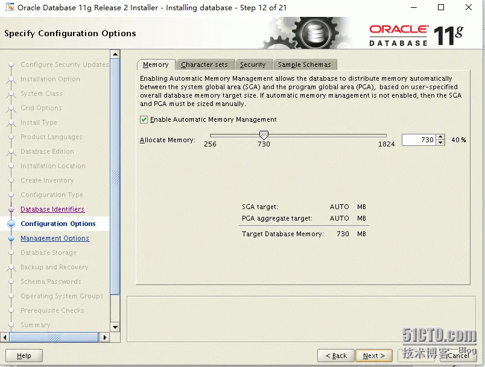The width and height of the screenshot is (485, 367).
Task: Click the 'Installation Option' step text
Action: tap(50, 79)
